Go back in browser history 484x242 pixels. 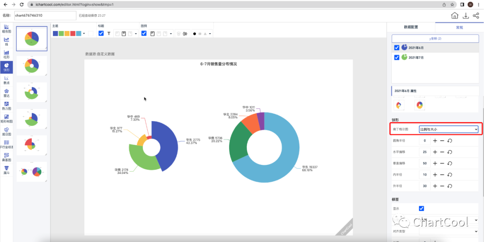coord(5,4)
